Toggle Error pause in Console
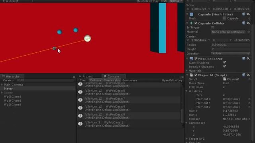255x143 pixels. click(129, 80)
